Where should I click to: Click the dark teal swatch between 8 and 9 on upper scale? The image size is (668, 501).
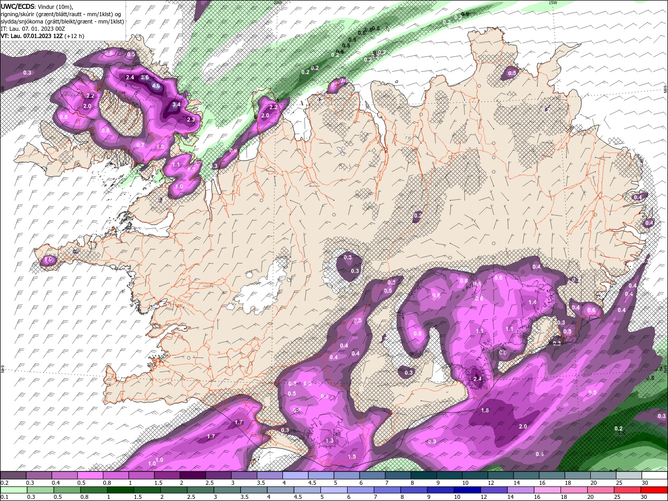423,475
